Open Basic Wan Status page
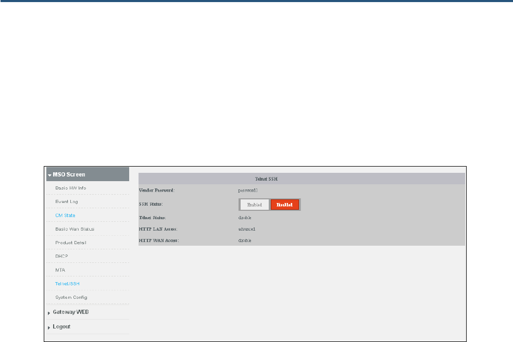This screenshot has height=342, width=513. pyautogui.click(x=74, y=229)
